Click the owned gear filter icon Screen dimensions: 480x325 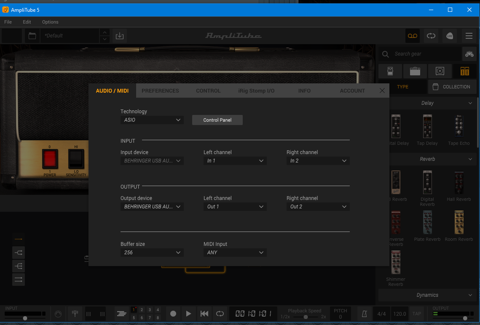(469, 54)
